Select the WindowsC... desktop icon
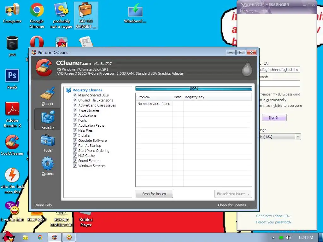 tap(135, 13)
